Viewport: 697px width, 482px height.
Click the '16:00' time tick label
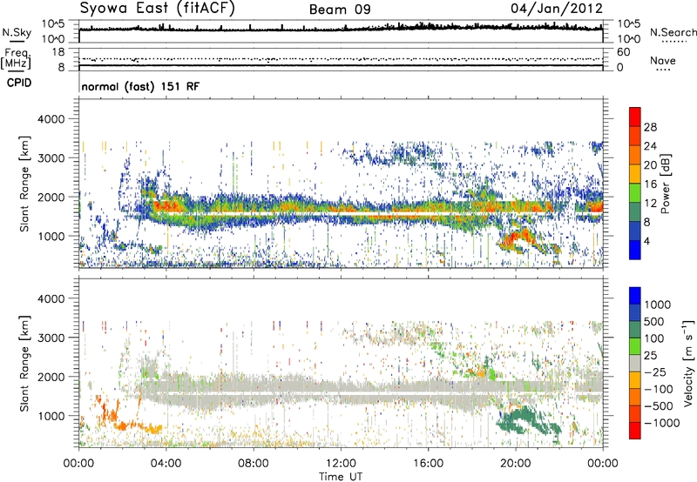428,464
